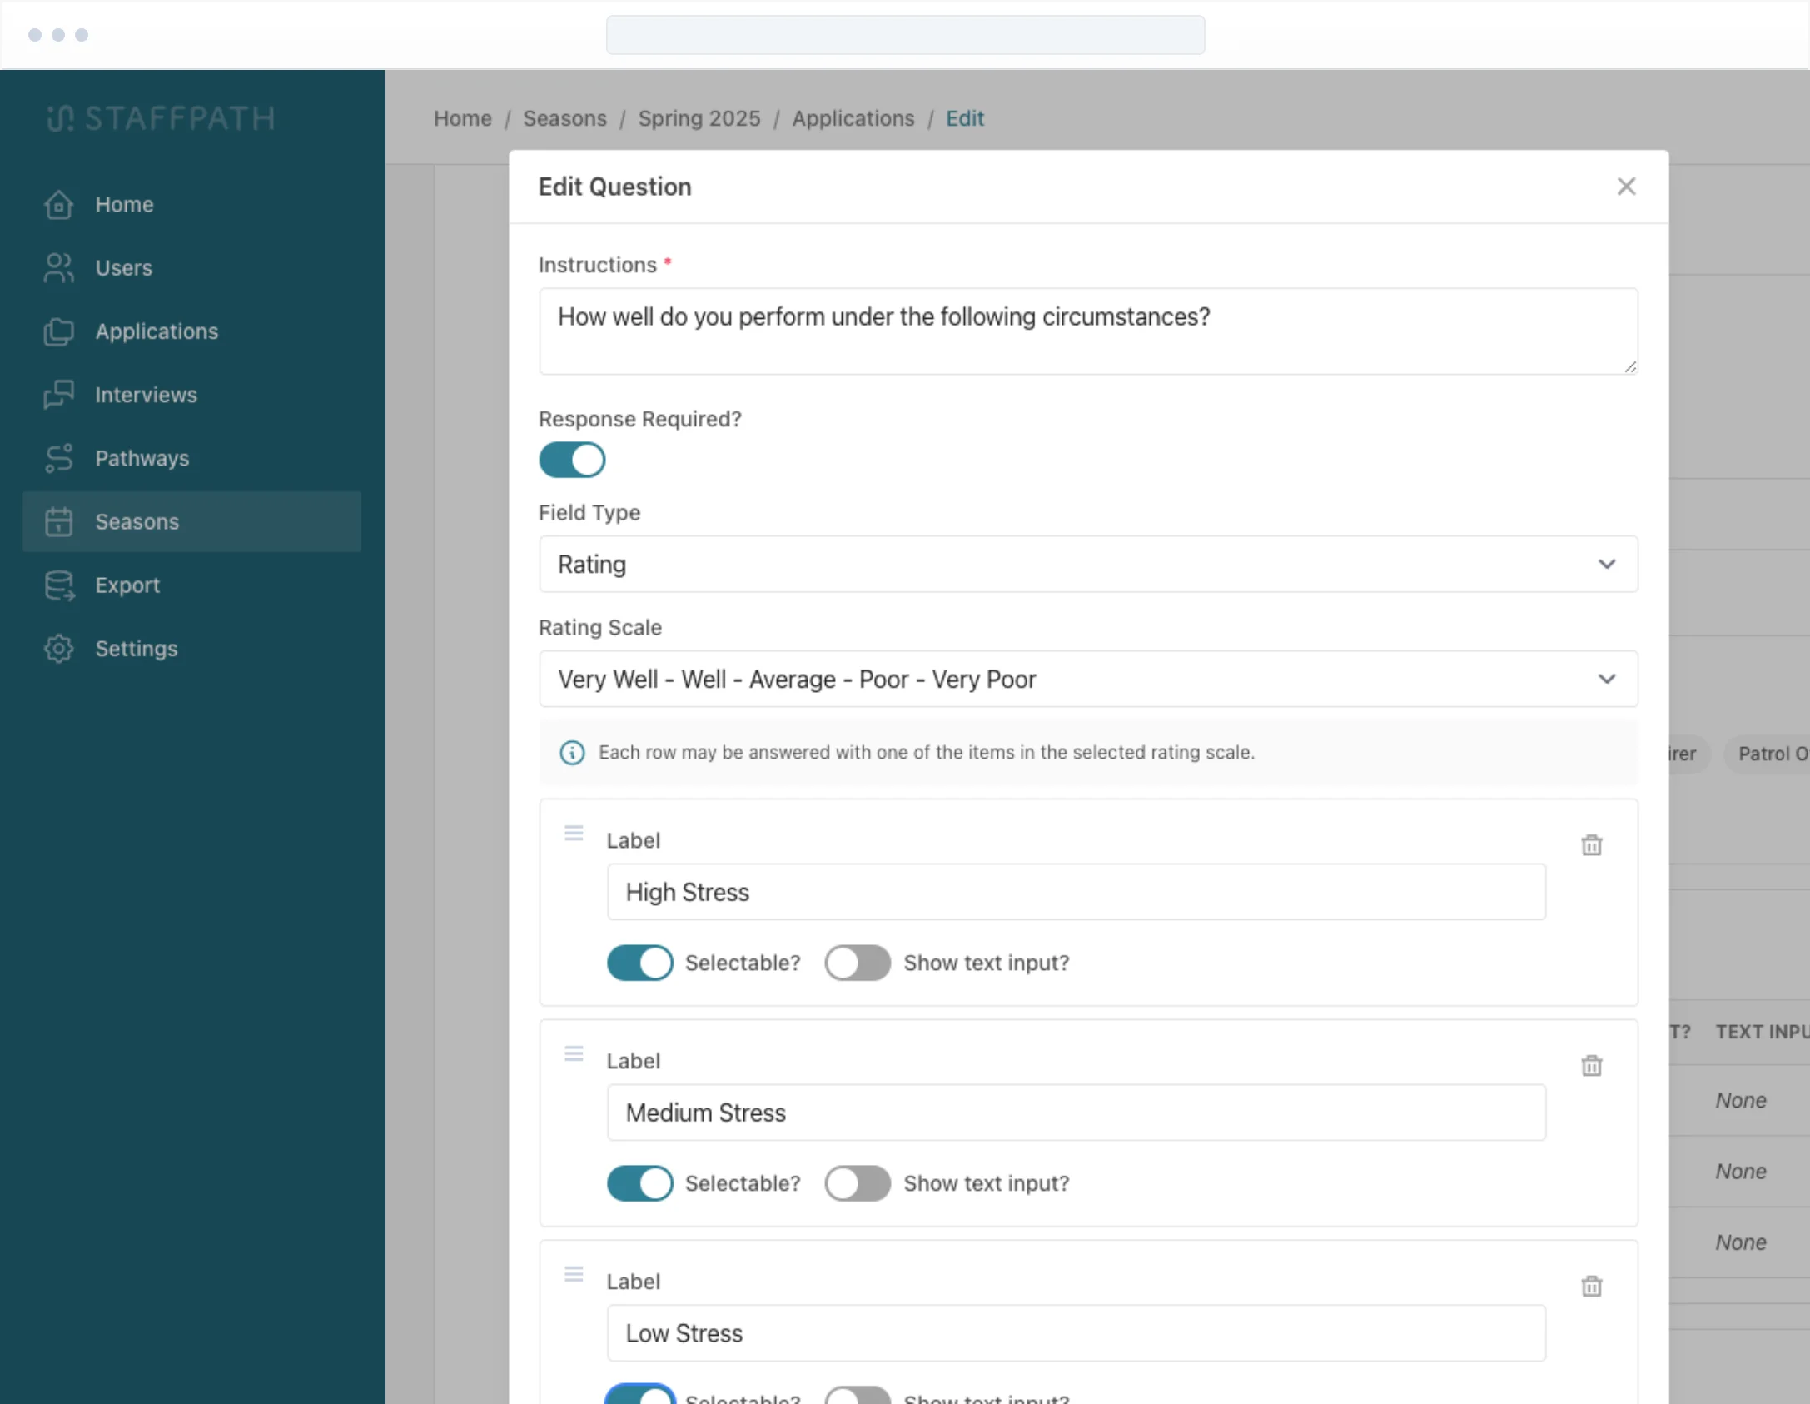Click the info icon in rating scale note
The width and height of the screenshot is (1810, 1404).
572,753
